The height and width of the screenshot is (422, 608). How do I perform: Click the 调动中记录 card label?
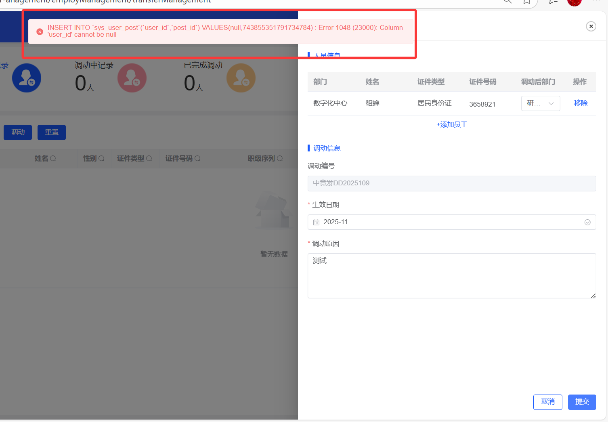tap(94, 65)
